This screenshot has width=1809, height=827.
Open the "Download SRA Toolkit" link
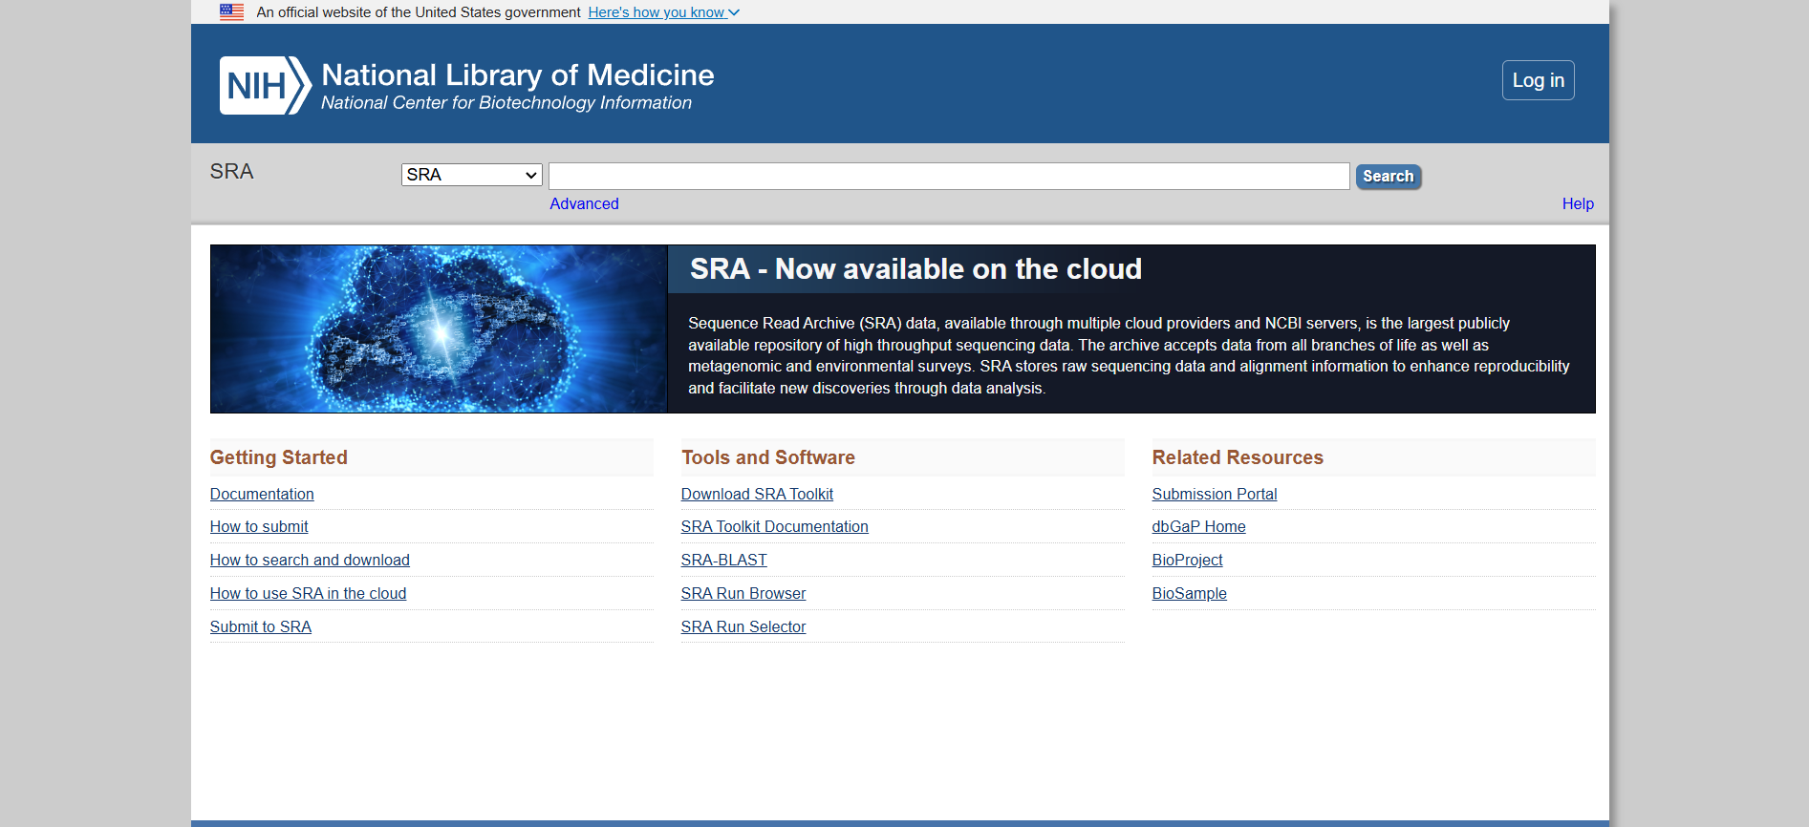click(x=757, y=494)
